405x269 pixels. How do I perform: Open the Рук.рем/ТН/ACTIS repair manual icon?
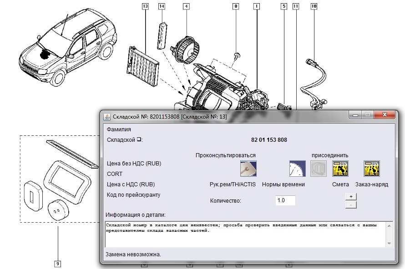248,169
